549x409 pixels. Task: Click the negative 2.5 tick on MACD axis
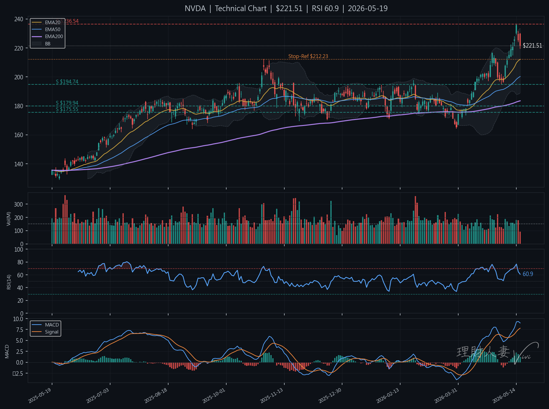coord(18,373)
